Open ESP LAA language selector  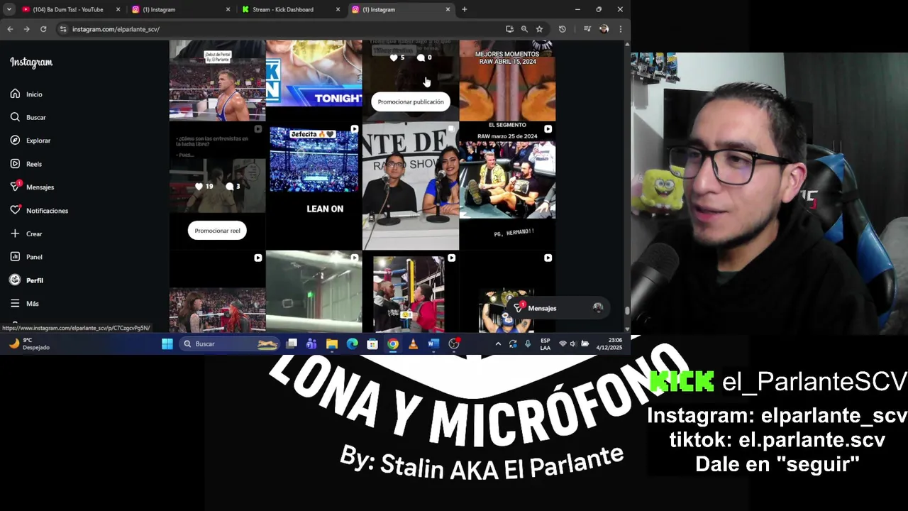pos(545,344)
